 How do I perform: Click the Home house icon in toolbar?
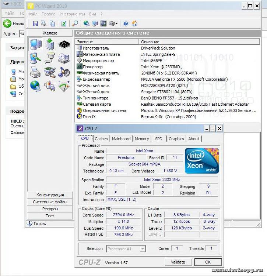[134, 23]
